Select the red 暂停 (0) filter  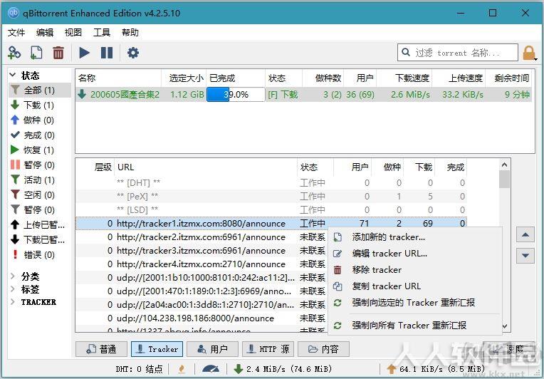(x=40, y=165)
